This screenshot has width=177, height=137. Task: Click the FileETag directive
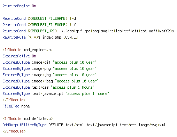coord(11,106)
